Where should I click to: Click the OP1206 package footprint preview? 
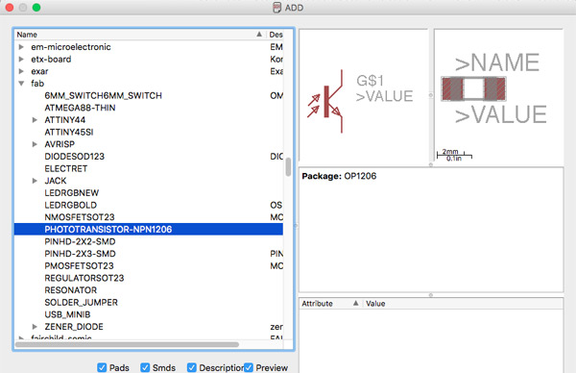[x=498, y=95]
